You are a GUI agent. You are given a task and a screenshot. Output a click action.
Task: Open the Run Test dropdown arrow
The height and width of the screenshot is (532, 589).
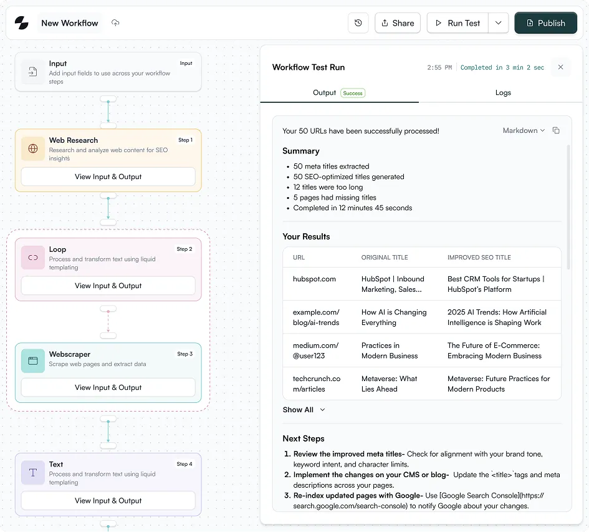point(498,23)
